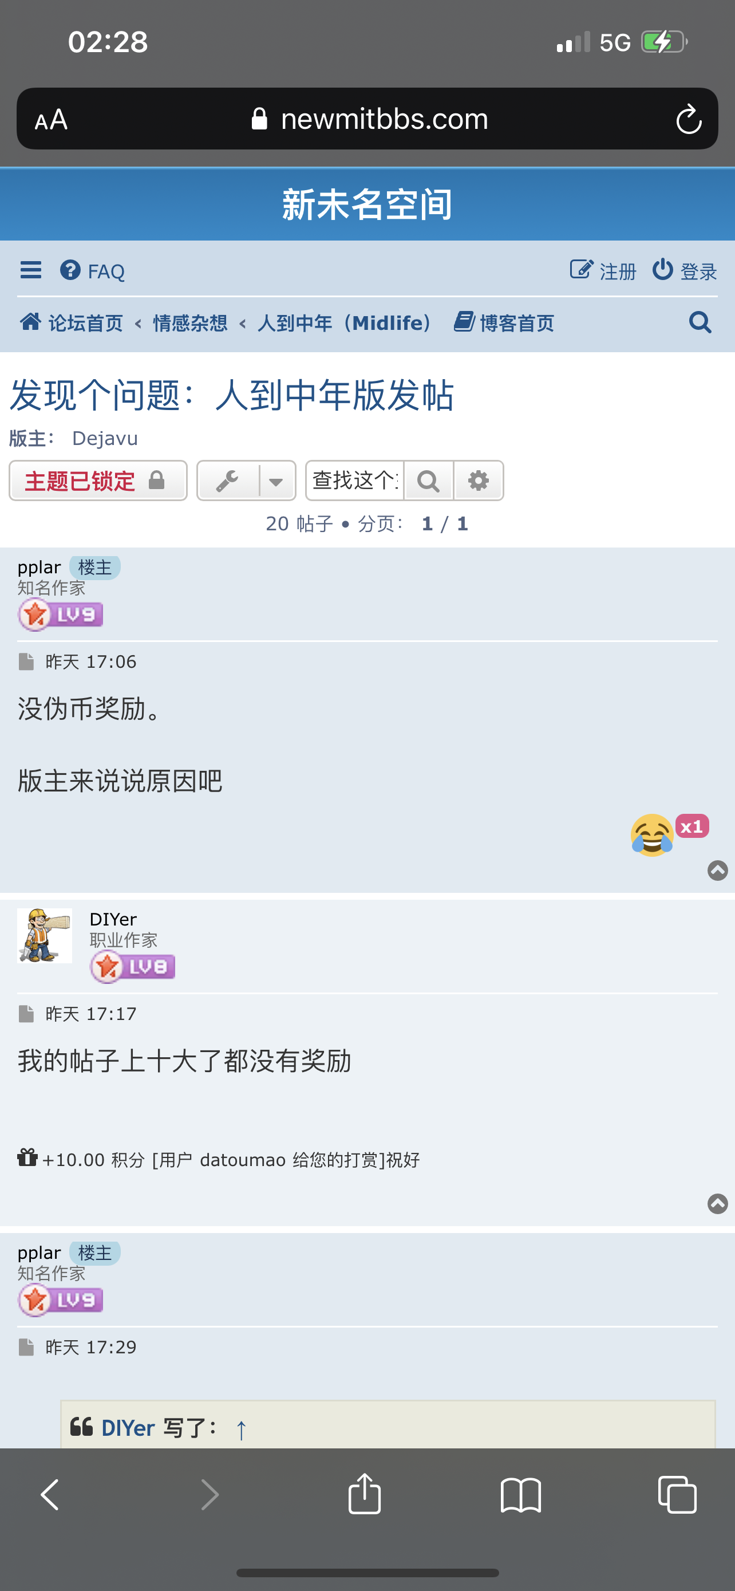Screen dimensions: 735x1591
Task: Click the 注册 register link
Action: click(x=603, y=270)
